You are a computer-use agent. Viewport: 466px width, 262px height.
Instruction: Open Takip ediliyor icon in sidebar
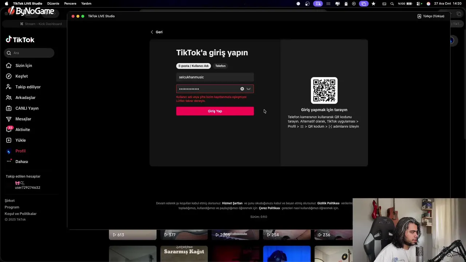point(9,87)
